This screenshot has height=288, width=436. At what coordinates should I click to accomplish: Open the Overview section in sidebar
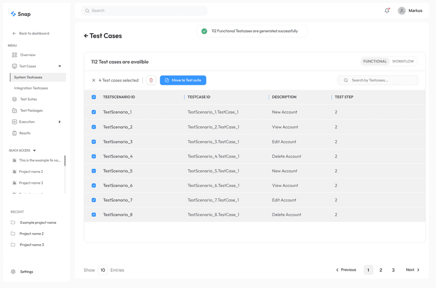click(x=26, y=55)
